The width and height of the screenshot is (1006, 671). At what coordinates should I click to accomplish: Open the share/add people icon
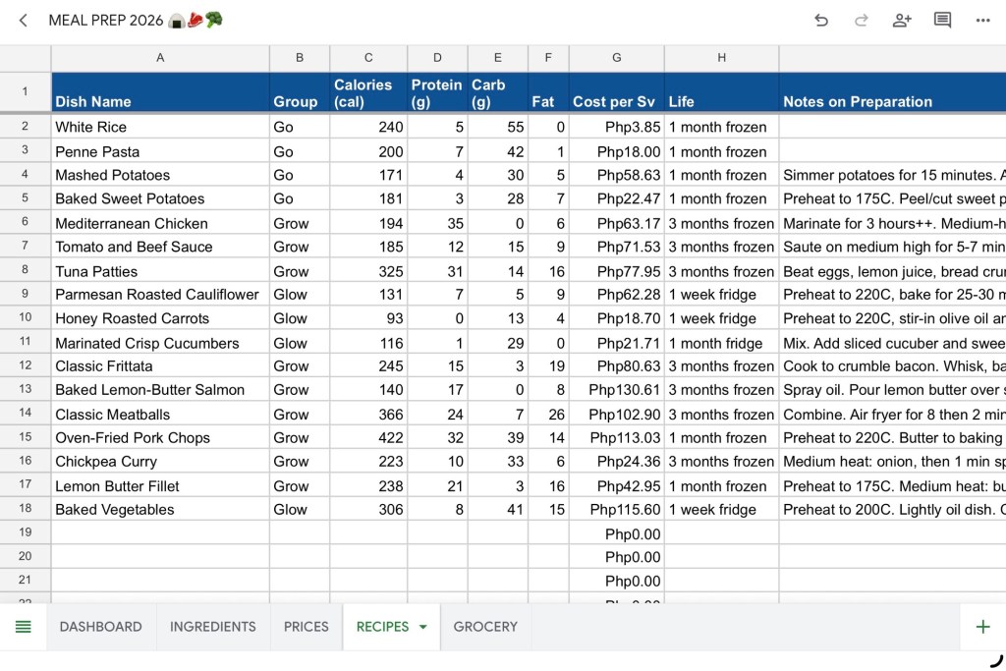pos(902,21)
